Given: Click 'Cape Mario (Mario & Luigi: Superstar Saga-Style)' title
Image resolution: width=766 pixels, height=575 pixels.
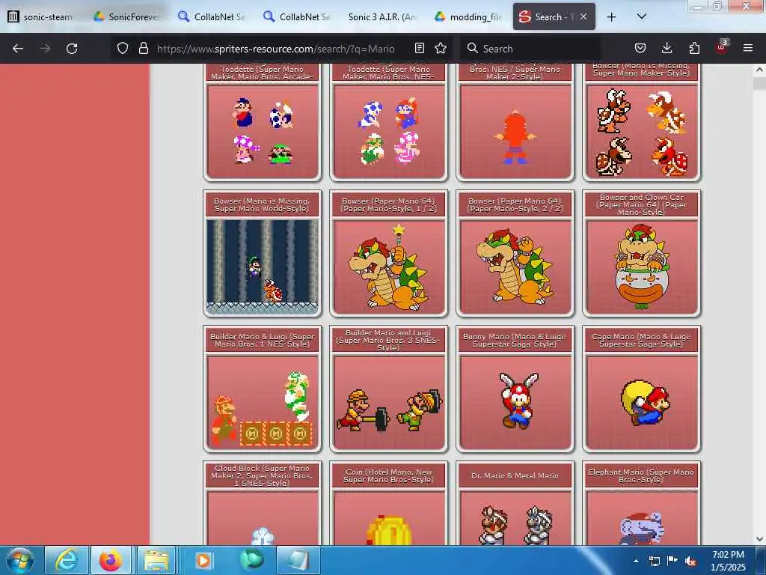Looking at the screenshot, I should pos(641,341).
